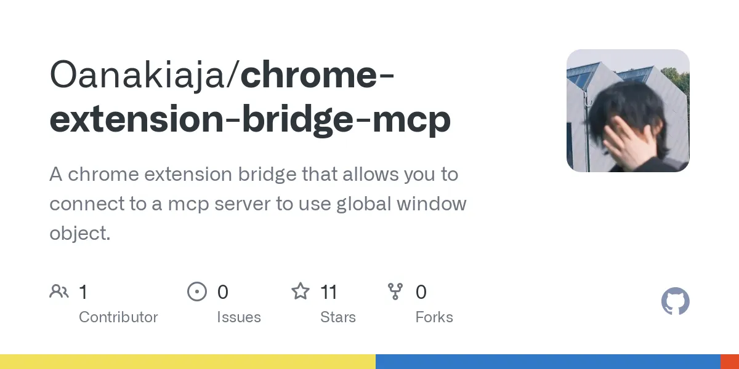Click the contributor count number 1

[x=83, y=292]
